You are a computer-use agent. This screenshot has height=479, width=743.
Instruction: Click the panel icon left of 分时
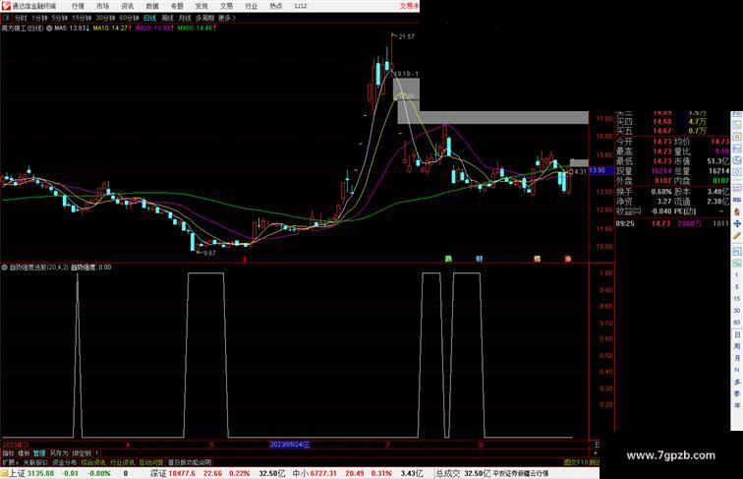point(6,18)
